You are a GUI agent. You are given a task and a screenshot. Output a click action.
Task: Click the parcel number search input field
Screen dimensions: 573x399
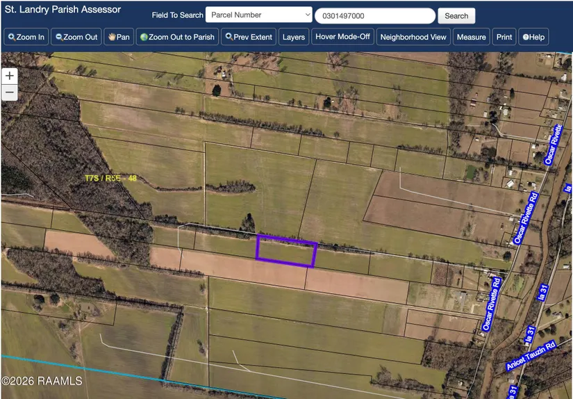click(x=374, y=16)
